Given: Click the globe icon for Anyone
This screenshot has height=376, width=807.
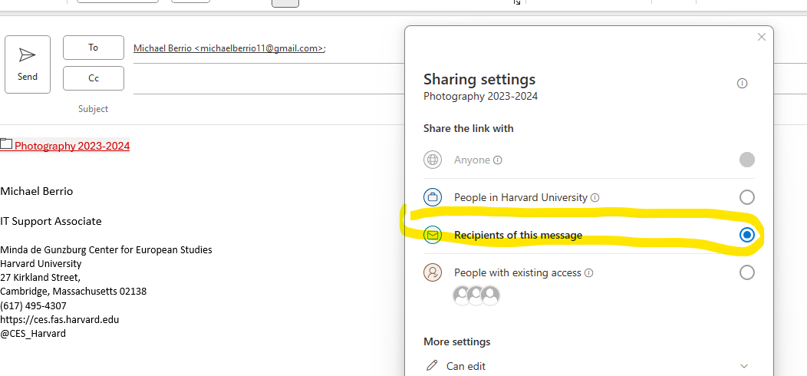Looking at the screenshot, I should click(x=433, y=160).
